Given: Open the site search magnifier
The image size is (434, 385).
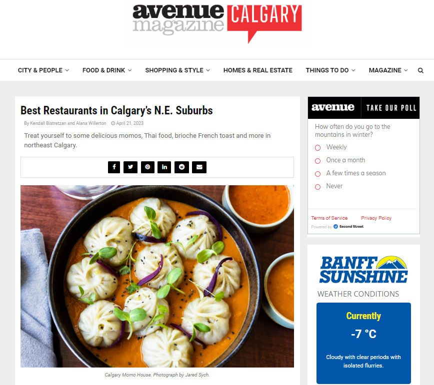Looking at the screenshot, I should coord(420,70).
